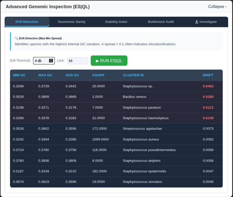Image resolution: width=233 pixels, height=197 pixels.
Task: Select the Staphylococcus simulans cluster cell
Action: click(142, 182)
